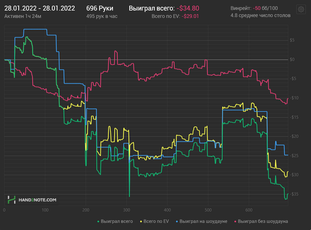Toggle the 'Всего по EV' legend series
This screenshot has width=311, height=230.
[154, 221]
